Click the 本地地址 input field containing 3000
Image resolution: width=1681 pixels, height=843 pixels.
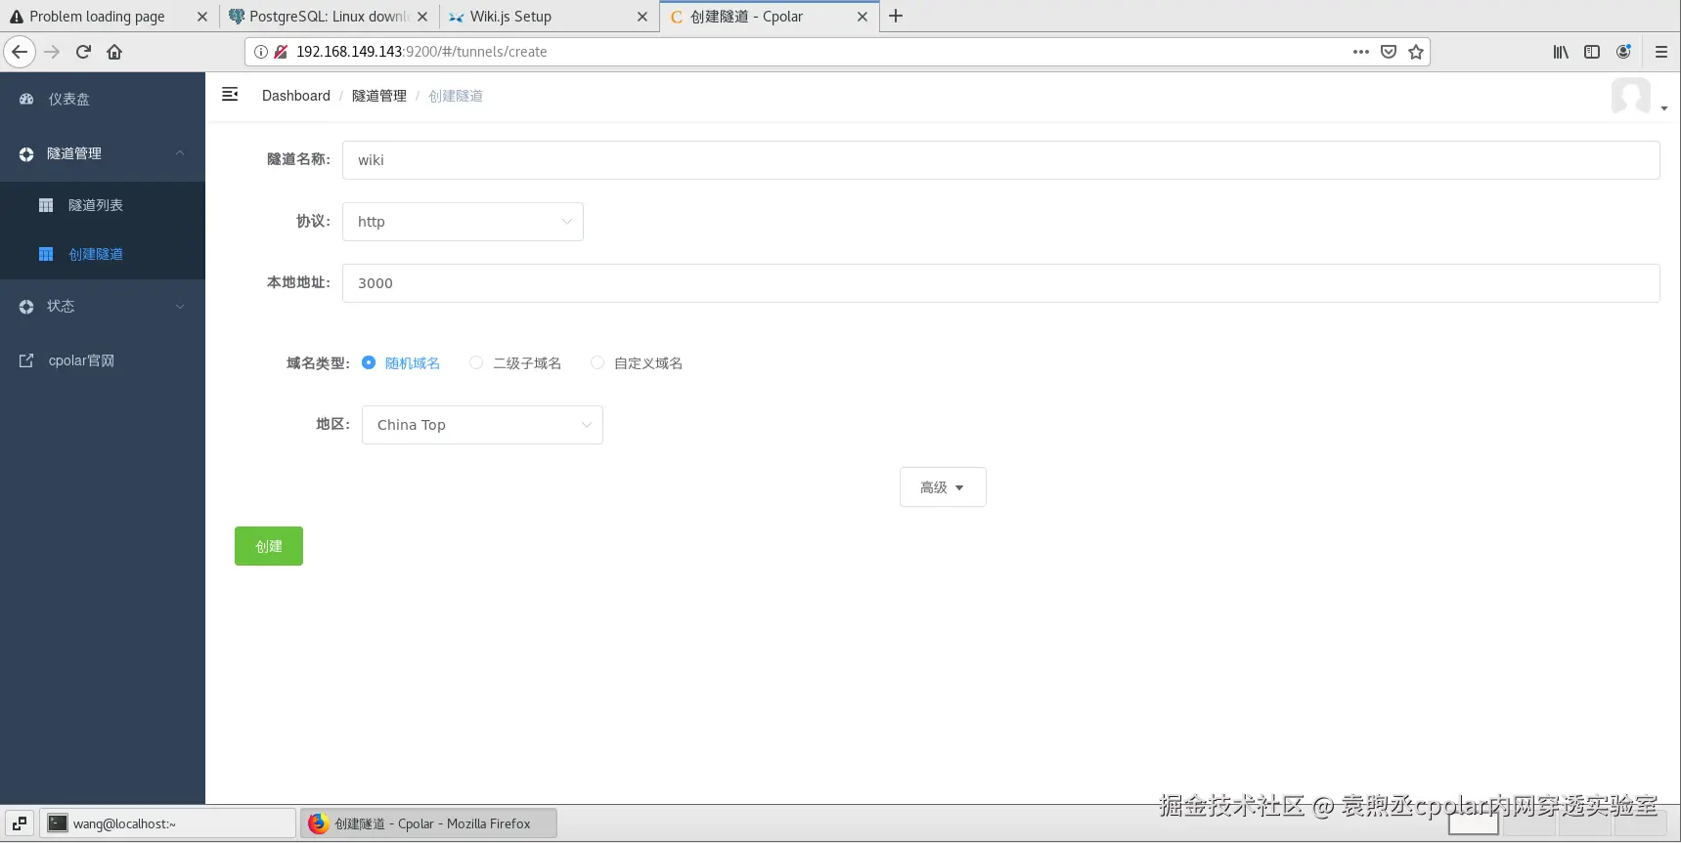click(x=1001, y=283)
